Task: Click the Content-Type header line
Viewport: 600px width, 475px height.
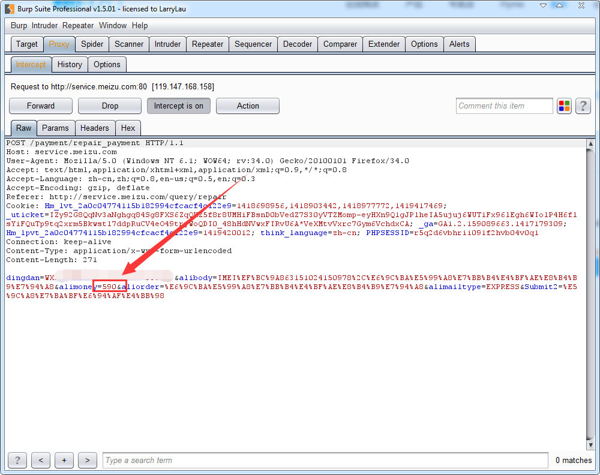Action: tap(119, 251)
